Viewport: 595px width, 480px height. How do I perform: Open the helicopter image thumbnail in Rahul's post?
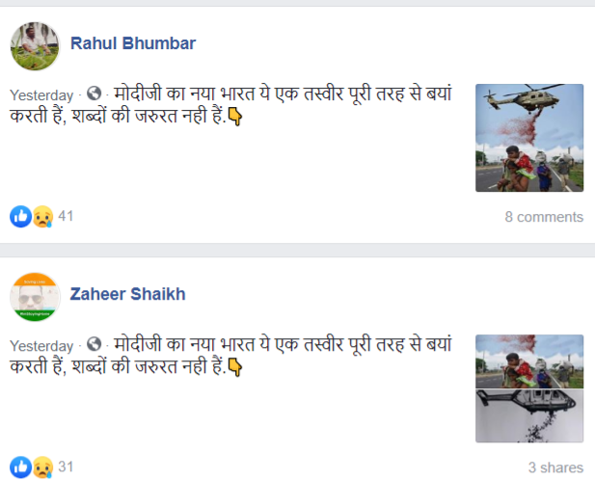(529, 138)
